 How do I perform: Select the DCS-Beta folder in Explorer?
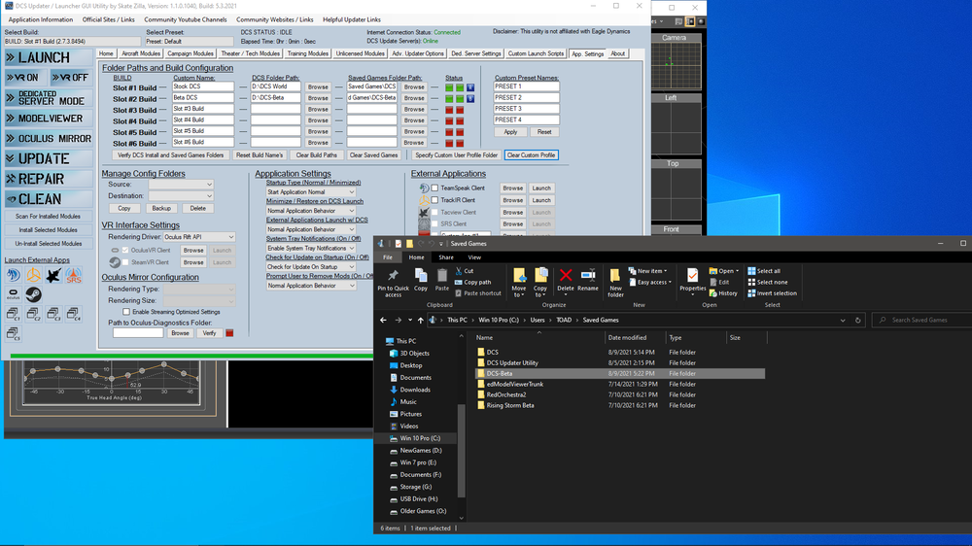pos(620,374)
